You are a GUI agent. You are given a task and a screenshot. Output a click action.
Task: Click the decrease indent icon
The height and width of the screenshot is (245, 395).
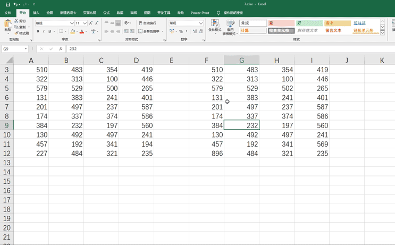[x=126, y=31]
